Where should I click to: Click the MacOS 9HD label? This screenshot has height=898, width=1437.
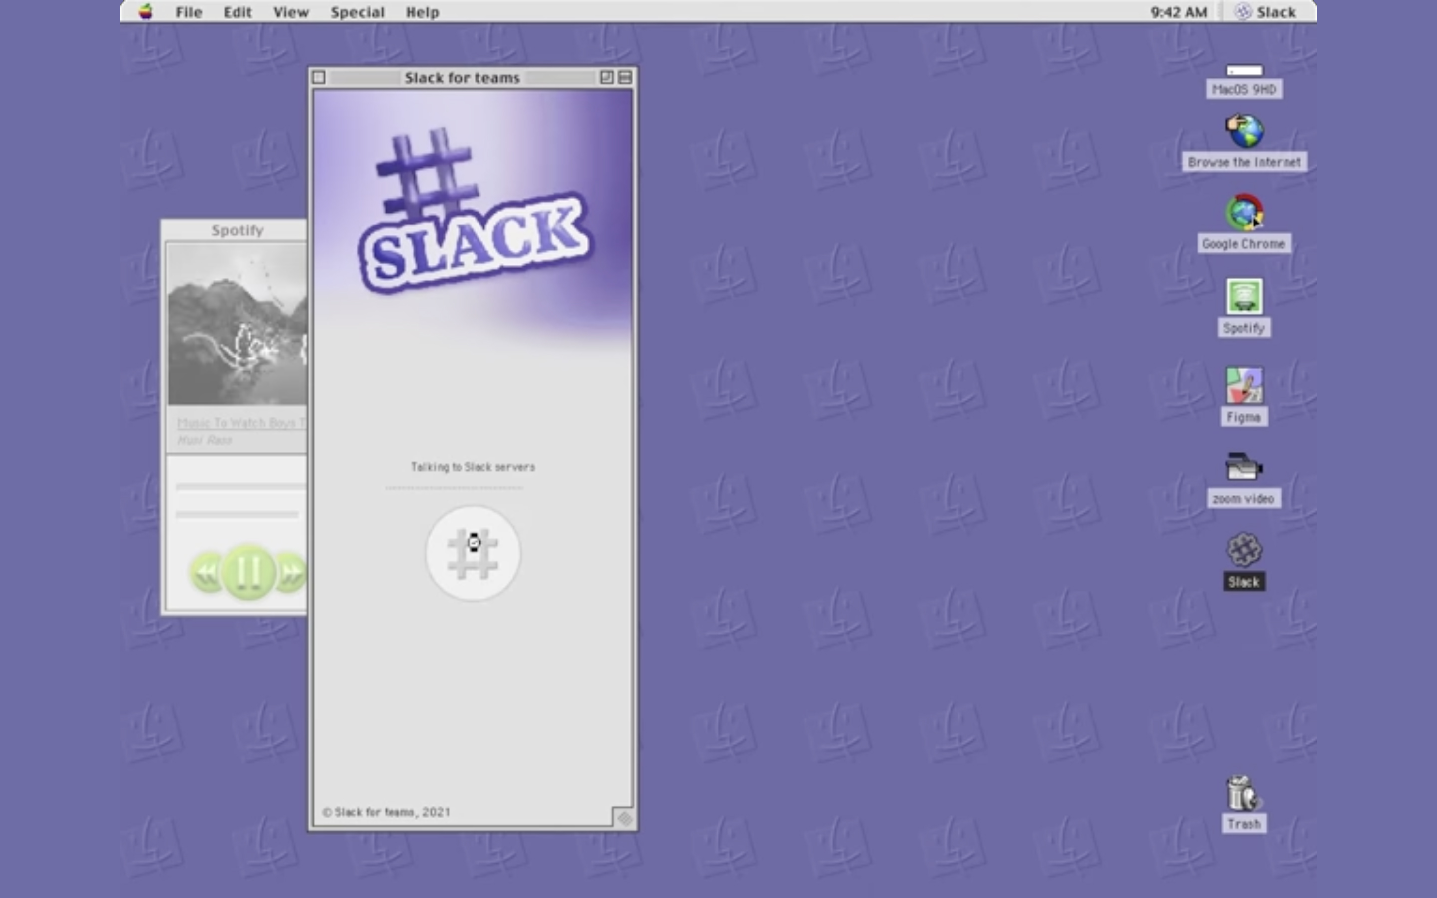coord(1244,90)
